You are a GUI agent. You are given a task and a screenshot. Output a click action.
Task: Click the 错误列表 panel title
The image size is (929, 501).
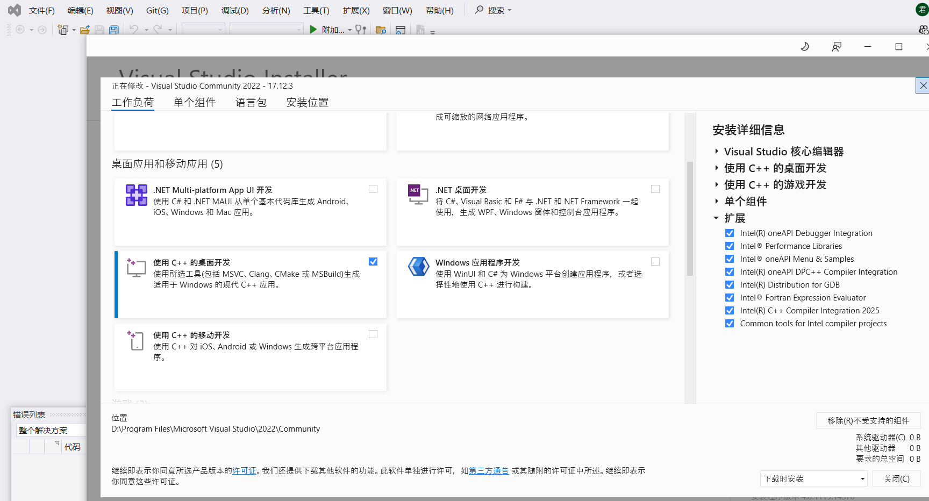[x=29, y=414]
